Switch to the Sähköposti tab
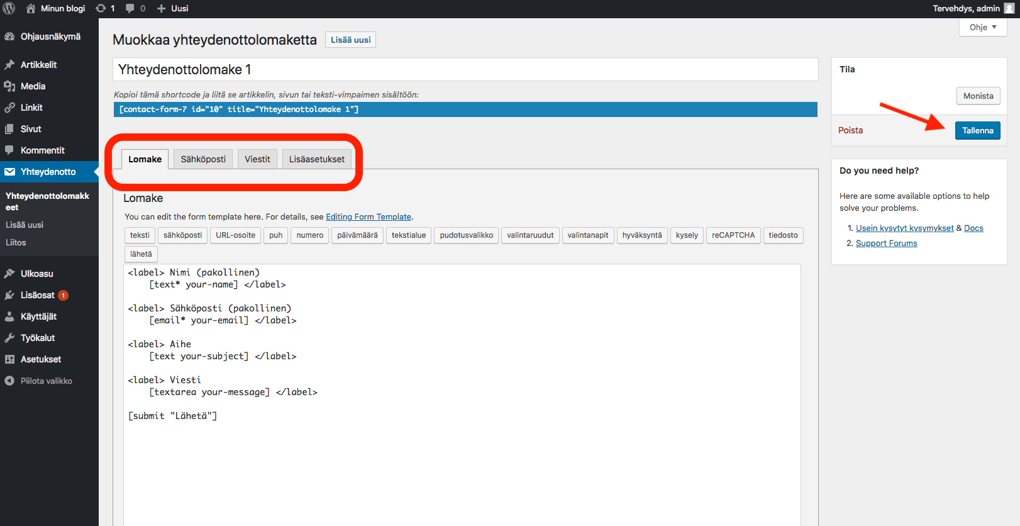This screenshot has height=526, width=1020. tap(203, 159)
